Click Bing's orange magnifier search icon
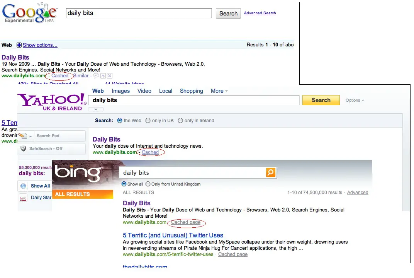Viewport: 414px width, 278px height. click(271, 172)
